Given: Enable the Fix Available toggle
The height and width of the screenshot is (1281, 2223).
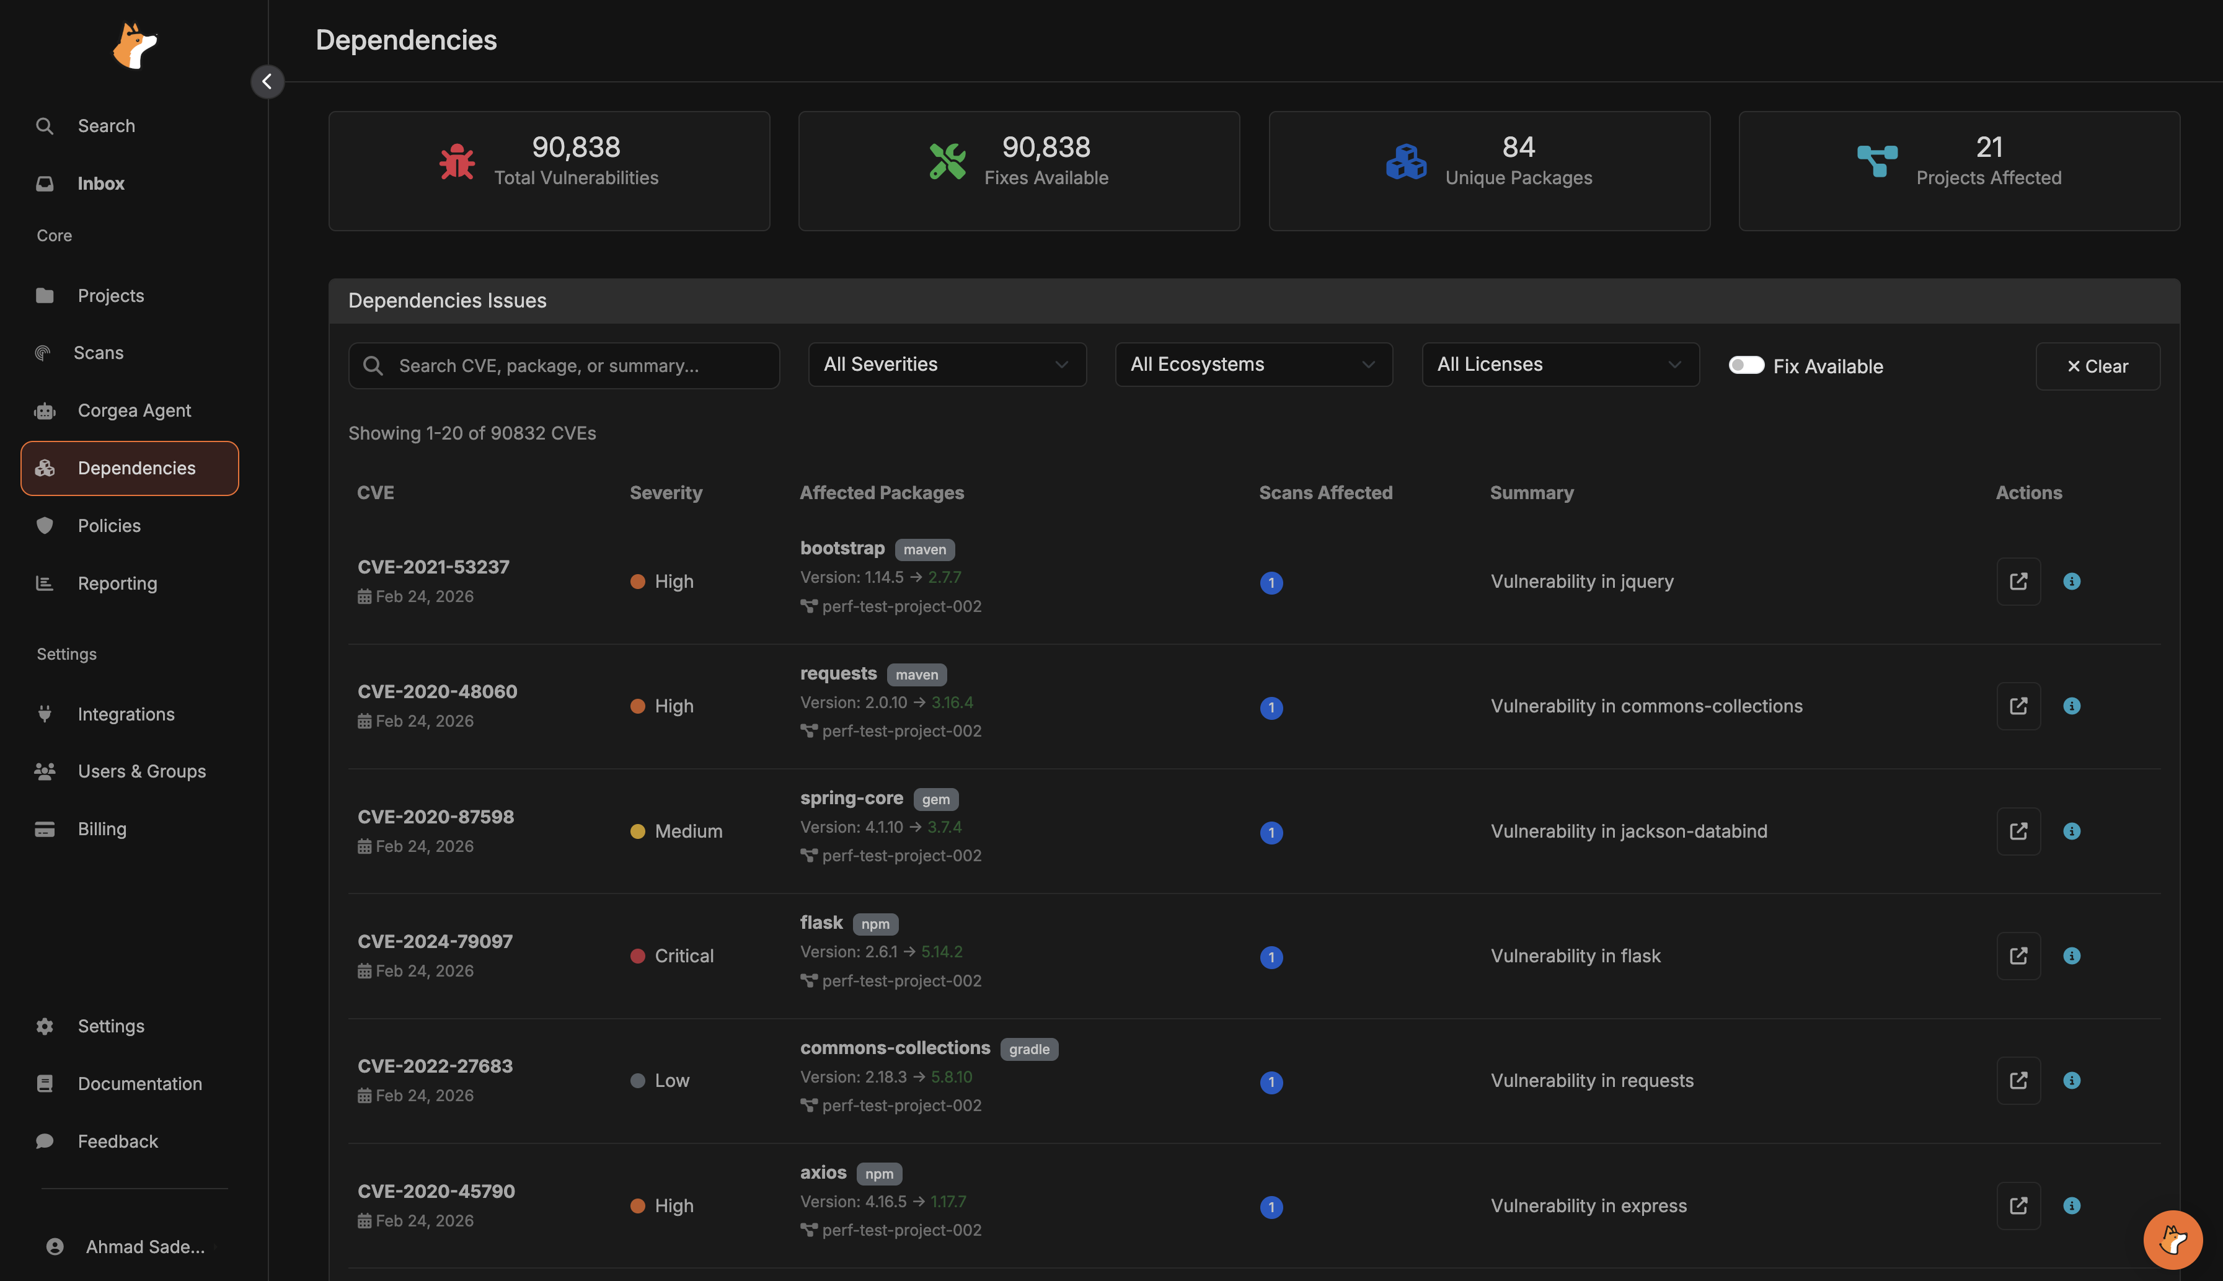Looking at the screenshot, I should point(1748,365).
